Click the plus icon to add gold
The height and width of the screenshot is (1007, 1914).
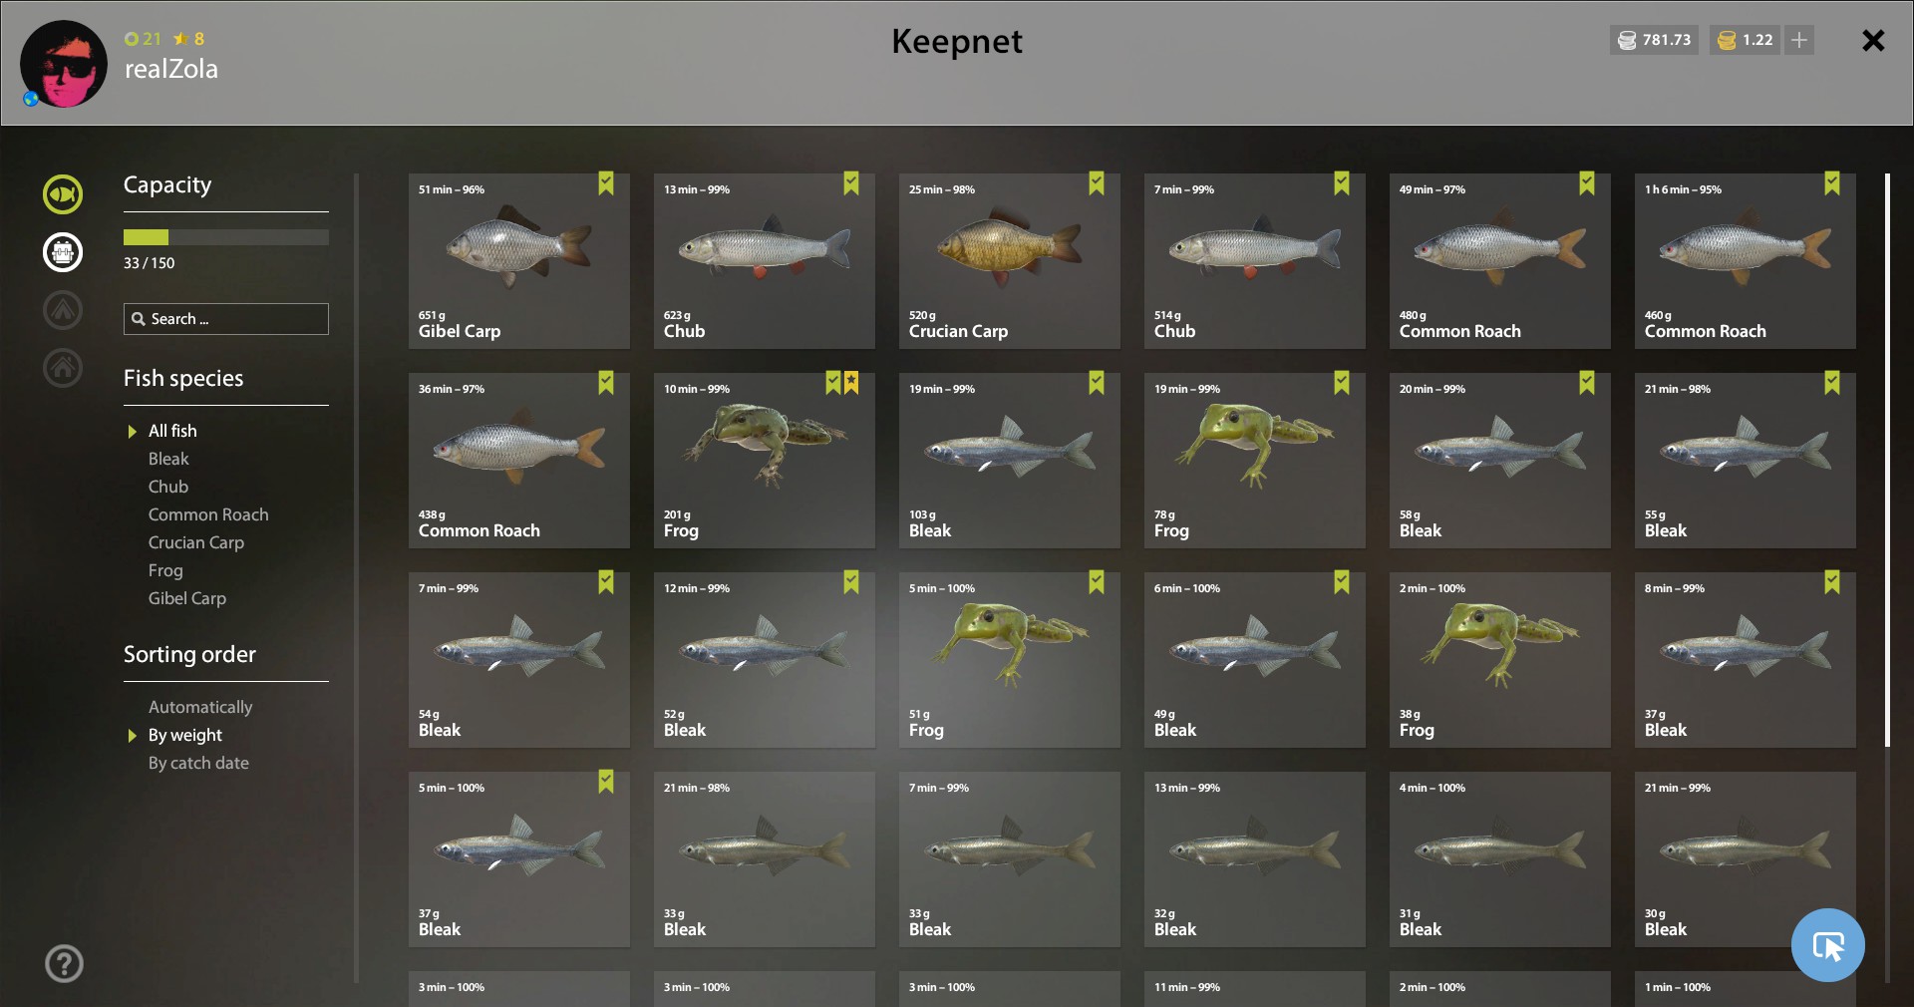[x=1799, y=40]
